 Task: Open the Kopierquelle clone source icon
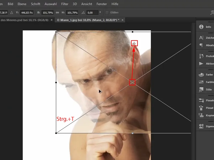point(201,115)
